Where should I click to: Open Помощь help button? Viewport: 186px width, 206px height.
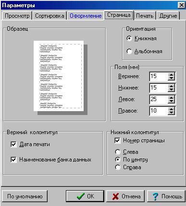click(x=166, y=196)
